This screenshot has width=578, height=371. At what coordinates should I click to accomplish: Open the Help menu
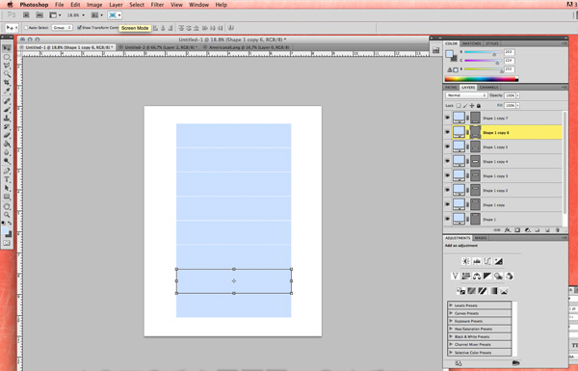coord(221,5)
